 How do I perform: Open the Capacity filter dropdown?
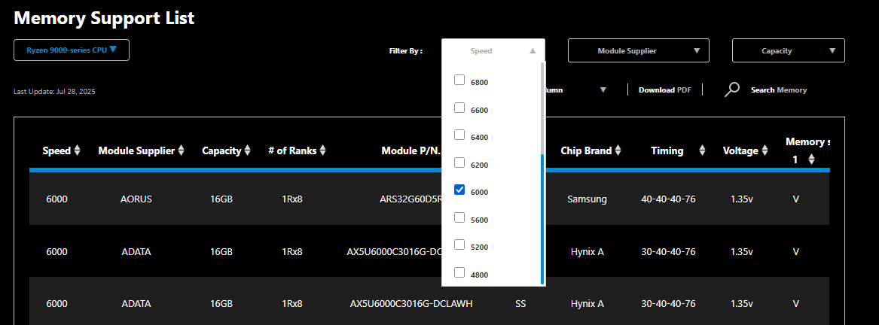788,50
